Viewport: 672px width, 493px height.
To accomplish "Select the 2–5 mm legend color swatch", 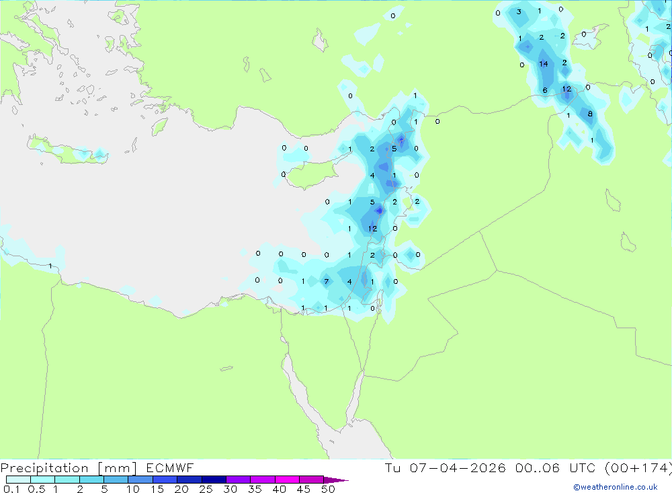I will (x=91, y=480).
